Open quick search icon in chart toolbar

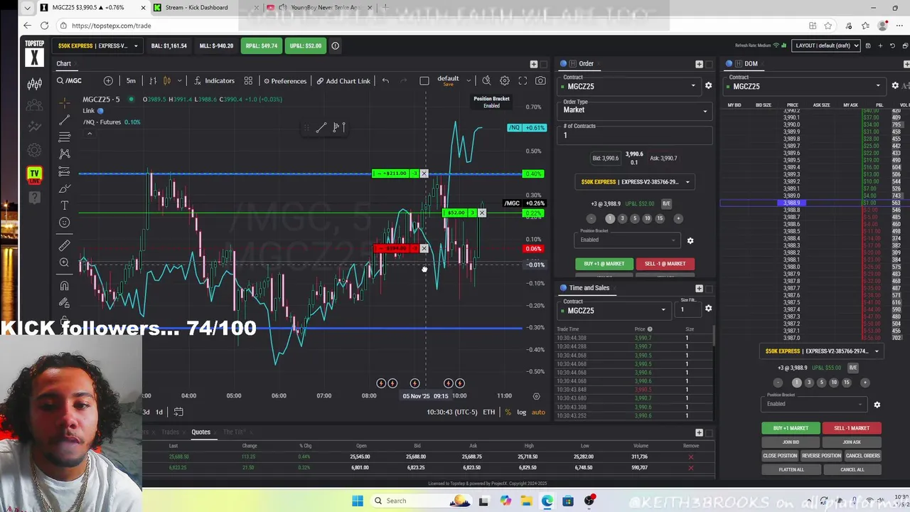tap(486, 81)
